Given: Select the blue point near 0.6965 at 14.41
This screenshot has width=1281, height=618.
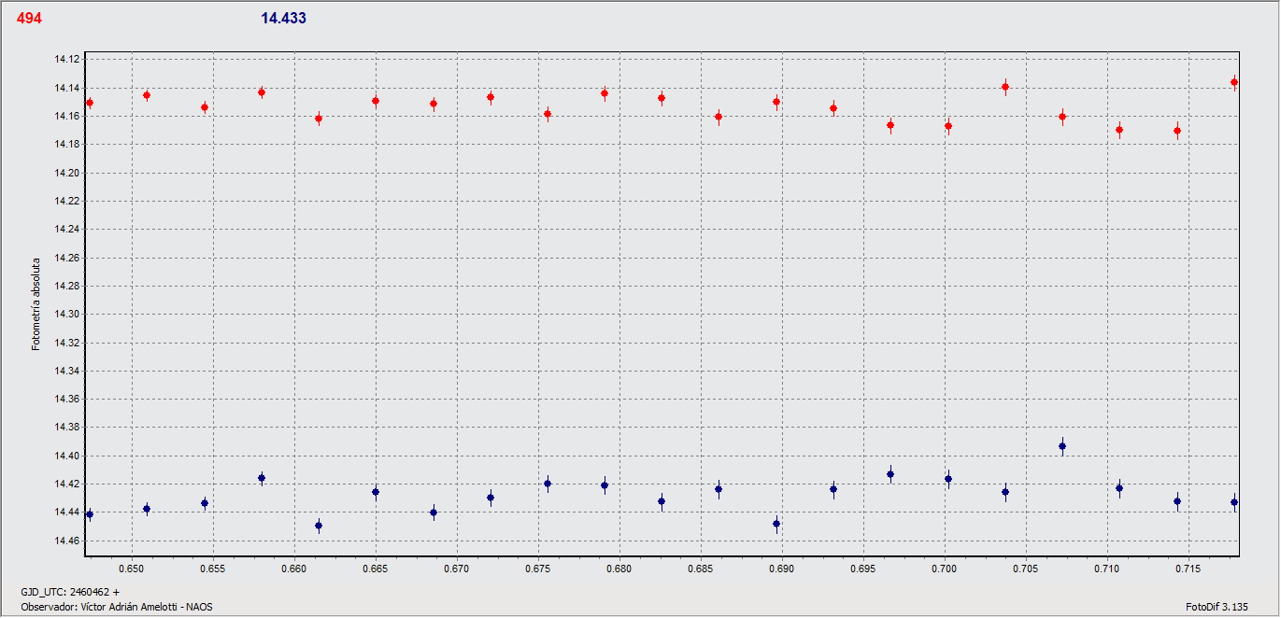Looking at the screenshot, I should (890, 474).
